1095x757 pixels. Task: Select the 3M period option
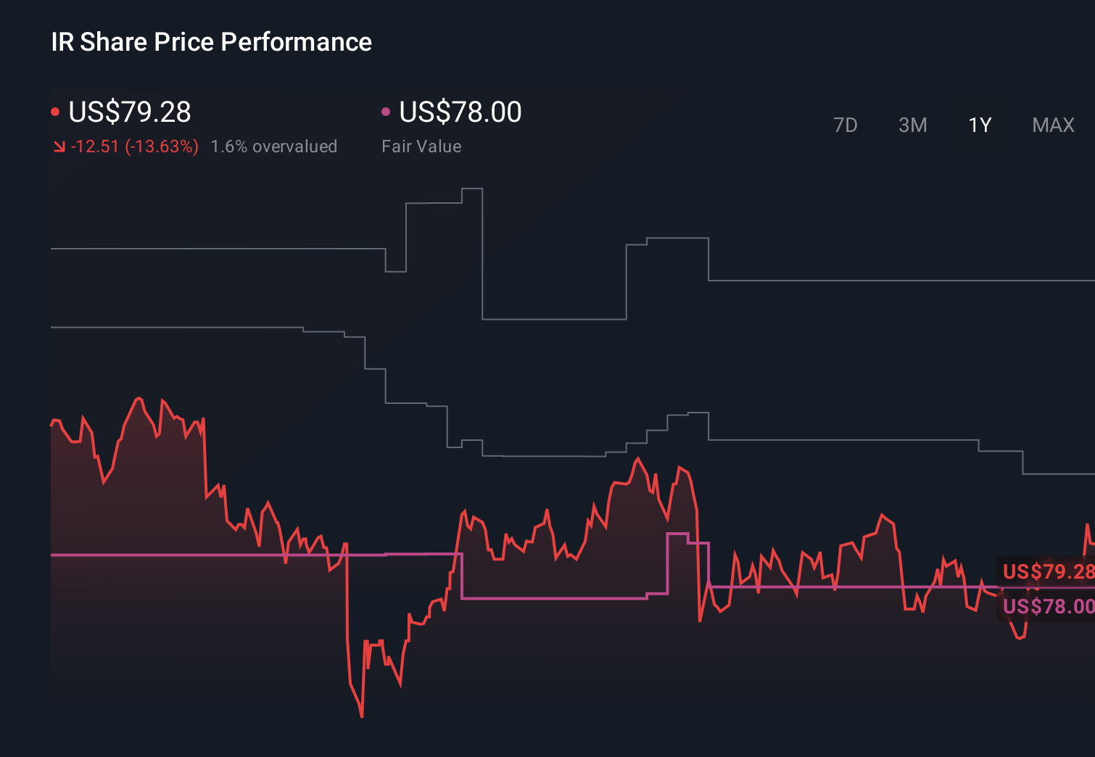[x=912, y=125]
